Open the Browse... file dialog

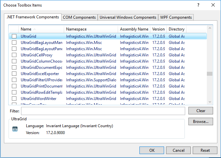coord(201,122)
